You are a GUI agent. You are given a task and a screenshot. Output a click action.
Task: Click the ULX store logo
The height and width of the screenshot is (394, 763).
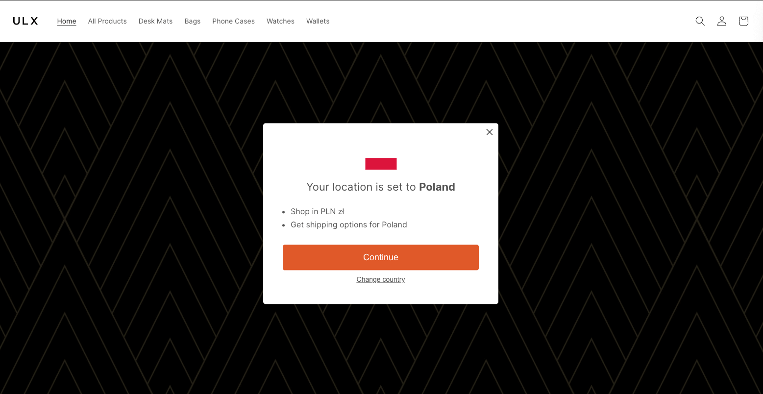pos(25,21)
